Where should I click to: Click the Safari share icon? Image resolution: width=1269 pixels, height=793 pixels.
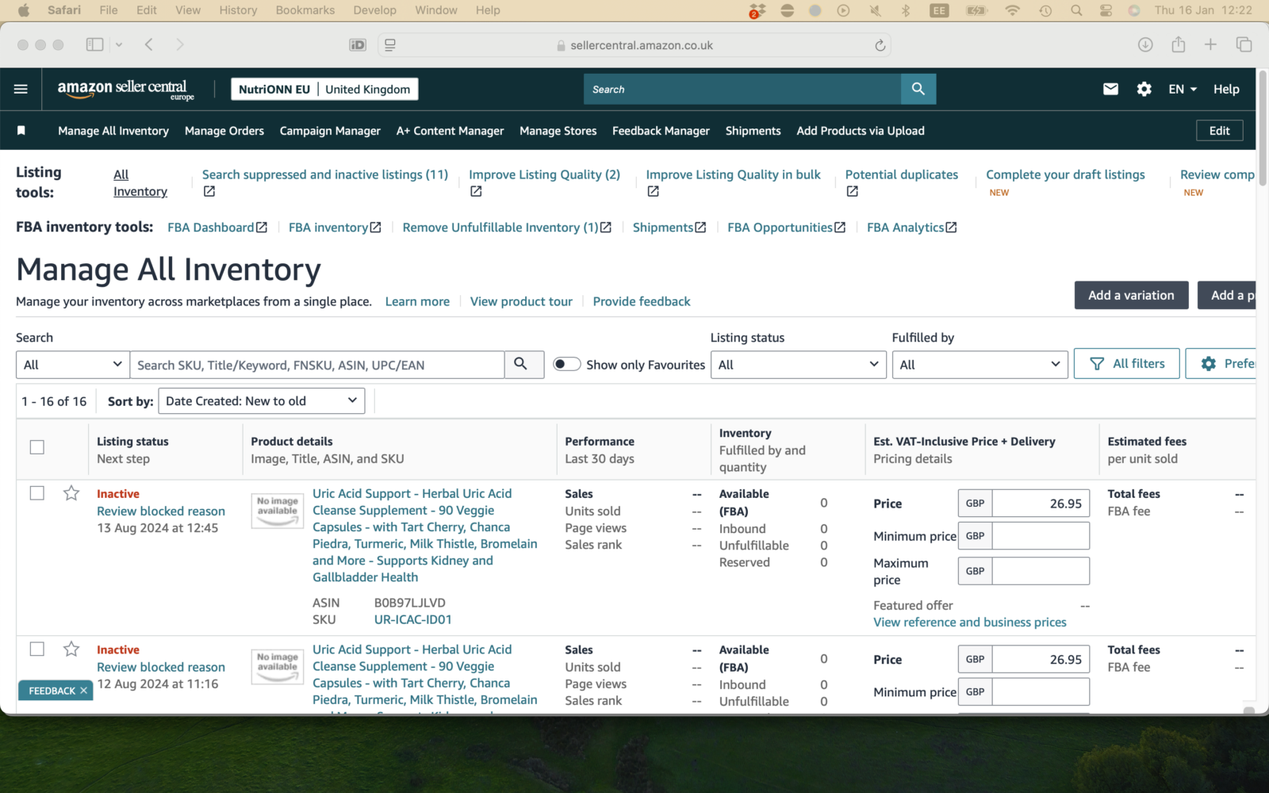[1179, 44]
